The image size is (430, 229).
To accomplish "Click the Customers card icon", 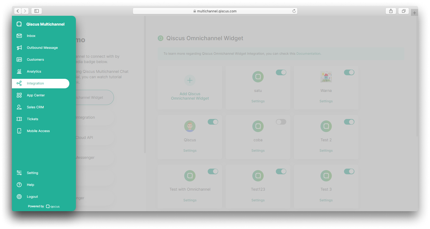I will 19,59.
